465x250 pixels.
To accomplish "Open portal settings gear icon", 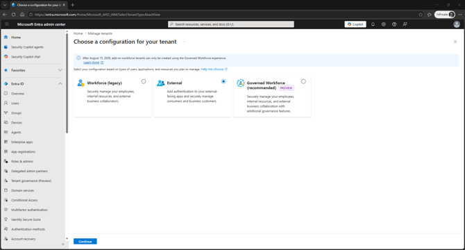I will click(383, 24).
